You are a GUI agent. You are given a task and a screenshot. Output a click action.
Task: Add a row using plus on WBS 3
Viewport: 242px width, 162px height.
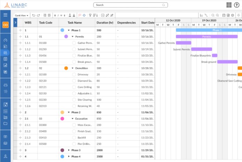tap(20, 150)
